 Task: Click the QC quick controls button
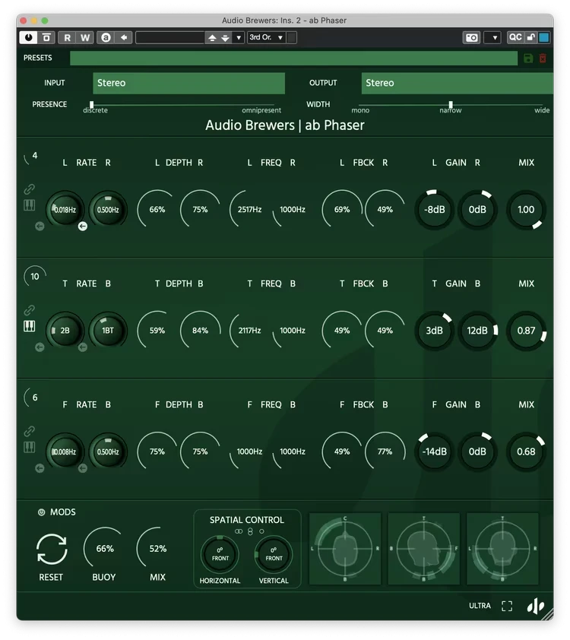pos(515,37)
